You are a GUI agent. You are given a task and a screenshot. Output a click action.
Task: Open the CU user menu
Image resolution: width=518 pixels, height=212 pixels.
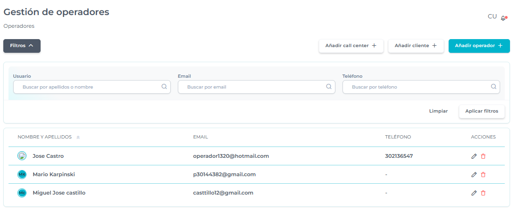492,16
